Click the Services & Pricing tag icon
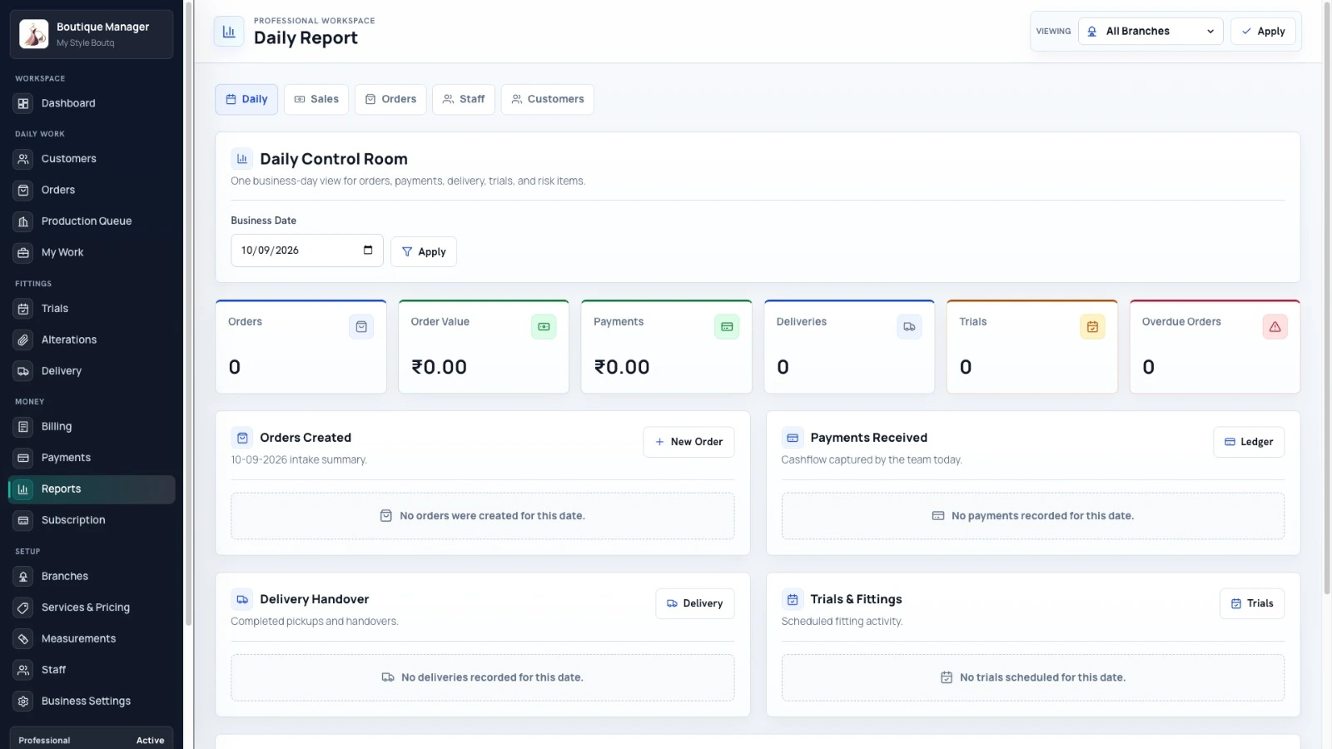Screen dimensions: 1332x749 pos(23,608)
